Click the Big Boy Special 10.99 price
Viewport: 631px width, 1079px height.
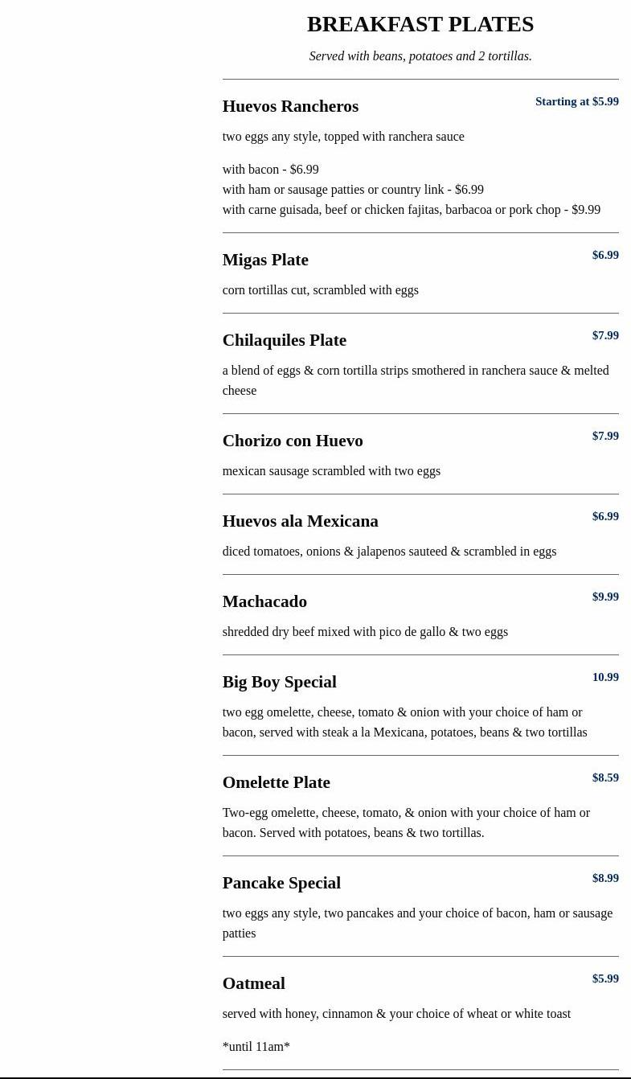tap(605, 677)
